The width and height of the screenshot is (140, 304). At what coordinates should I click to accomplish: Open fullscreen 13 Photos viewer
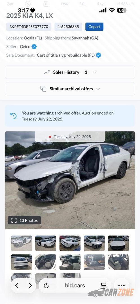pyautogui.click(x=25, y=220)
